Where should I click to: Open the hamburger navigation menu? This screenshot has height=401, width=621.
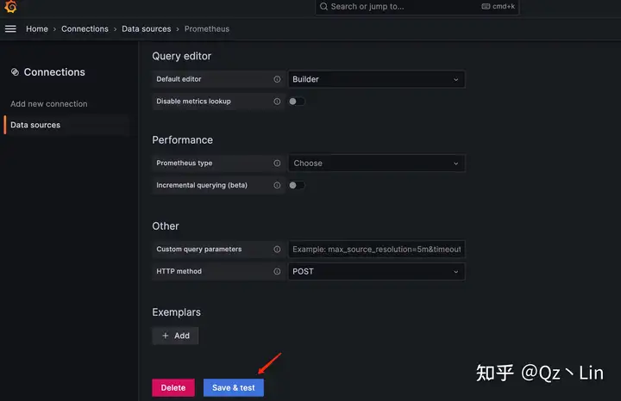(10, 29)
